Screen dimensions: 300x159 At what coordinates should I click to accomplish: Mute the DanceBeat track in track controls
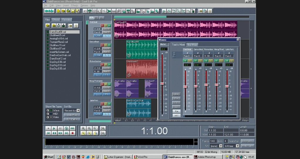pyautogui.click(x=109, y=45)
